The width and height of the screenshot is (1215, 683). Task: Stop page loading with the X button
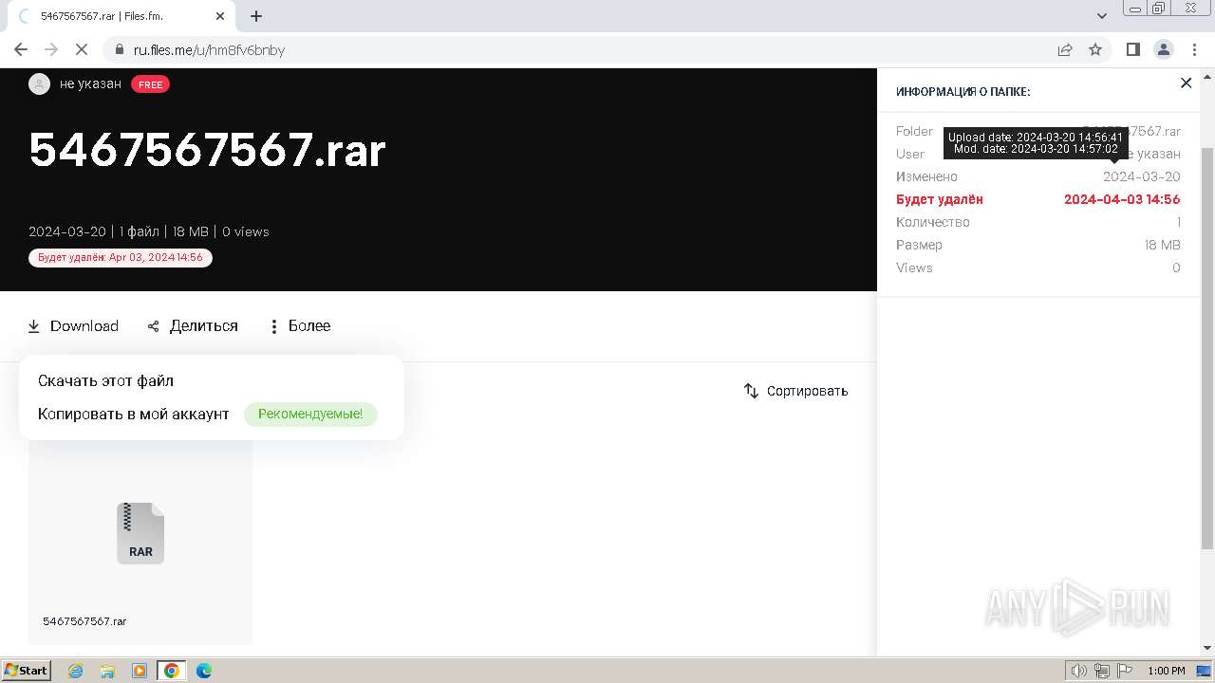coord(82,49)
